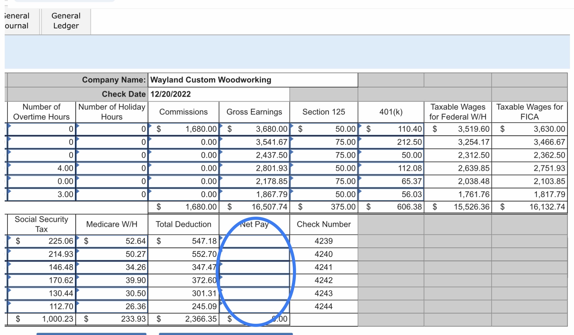Select Gross Earnings cell 3,541.67
The image size is (574, 335).
[255, 142]
